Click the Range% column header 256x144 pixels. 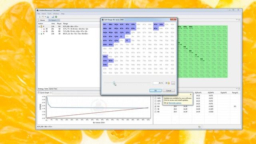click(x=235, y=93)
